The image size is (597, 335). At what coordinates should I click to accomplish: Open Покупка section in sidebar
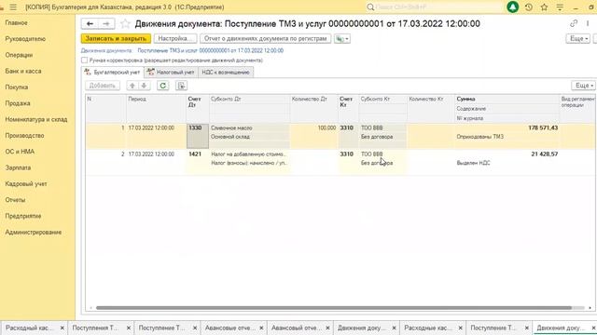[x=17, y=87]
